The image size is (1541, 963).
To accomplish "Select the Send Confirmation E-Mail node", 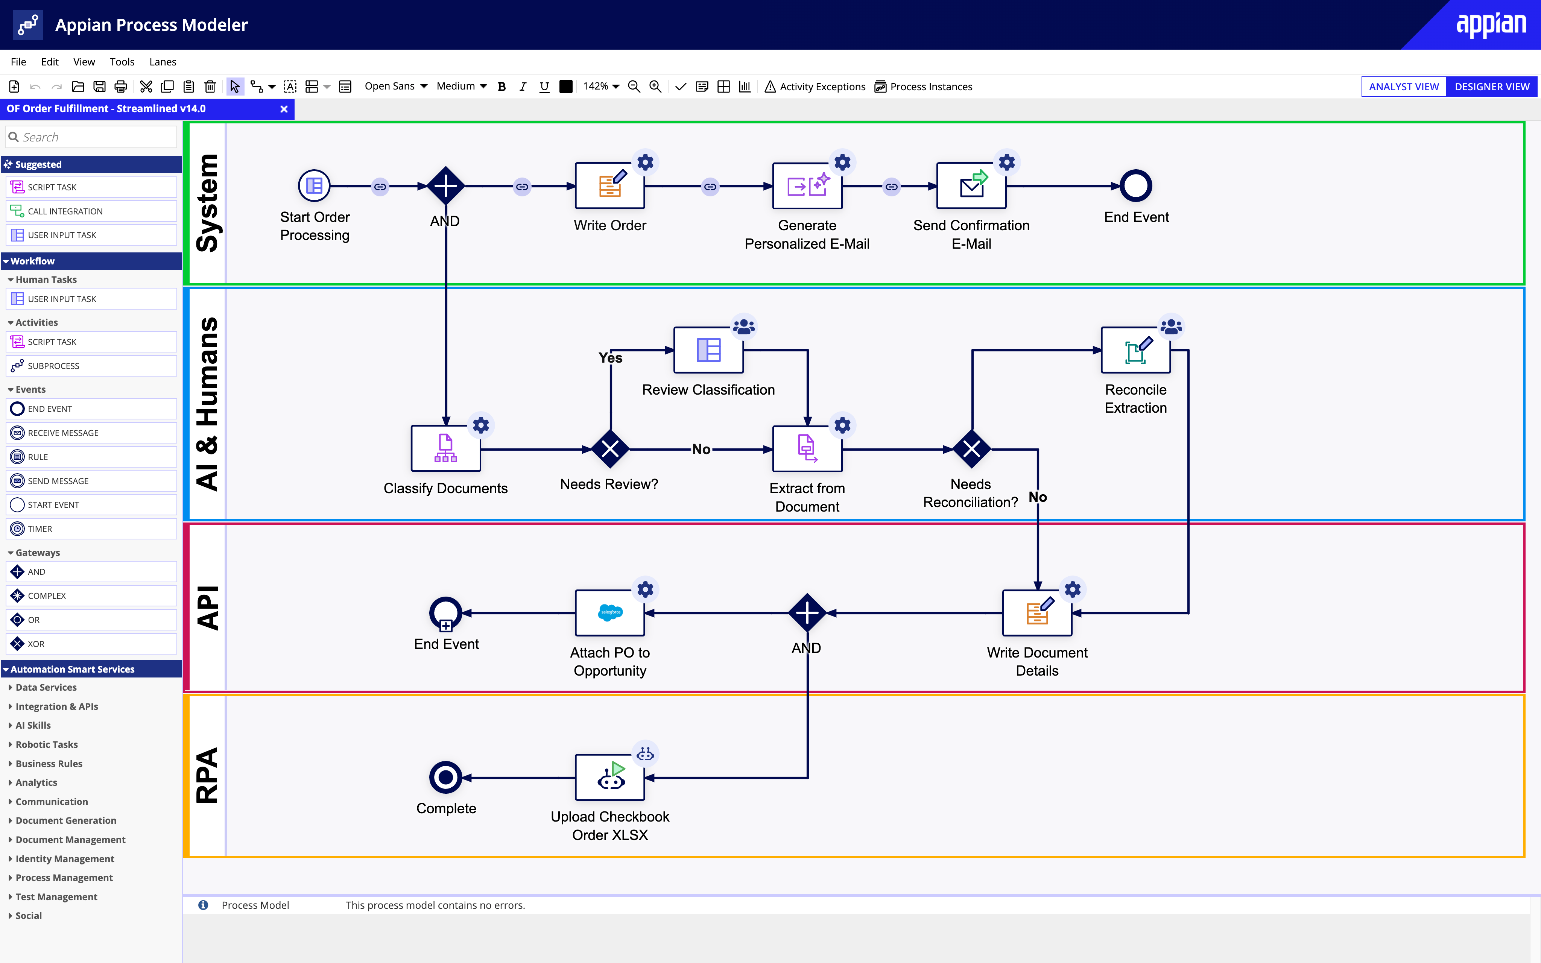I will coord(971,185).
